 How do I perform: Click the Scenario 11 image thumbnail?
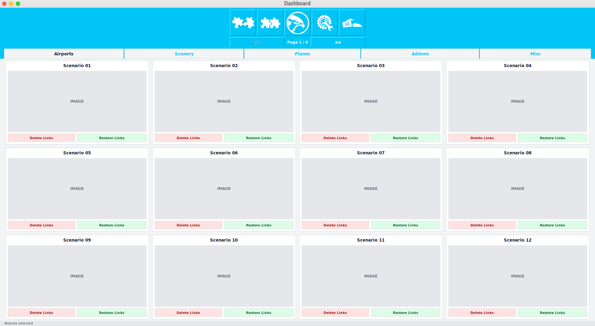tap(371, 276)
